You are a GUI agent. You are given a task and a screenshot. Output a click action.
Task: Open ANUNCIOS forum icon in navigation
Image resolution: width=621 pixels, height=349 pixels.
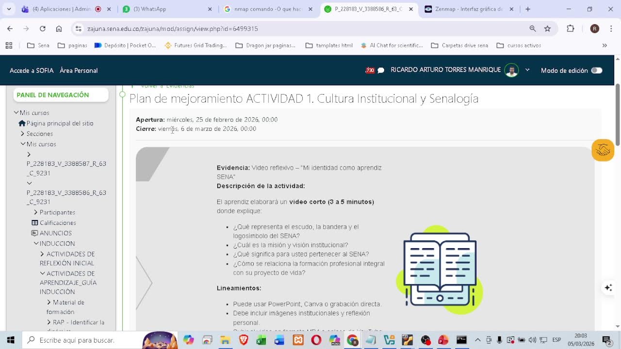click(x=35, y=233)
